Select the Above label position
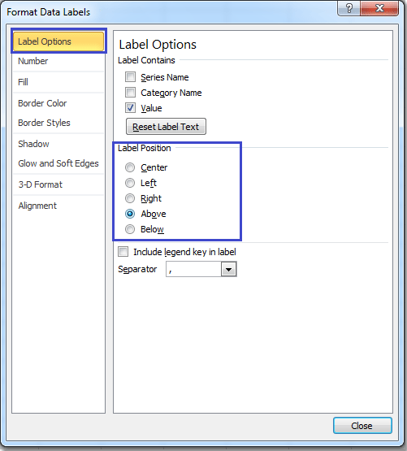407x451 pixels. (x=130, y=214)
